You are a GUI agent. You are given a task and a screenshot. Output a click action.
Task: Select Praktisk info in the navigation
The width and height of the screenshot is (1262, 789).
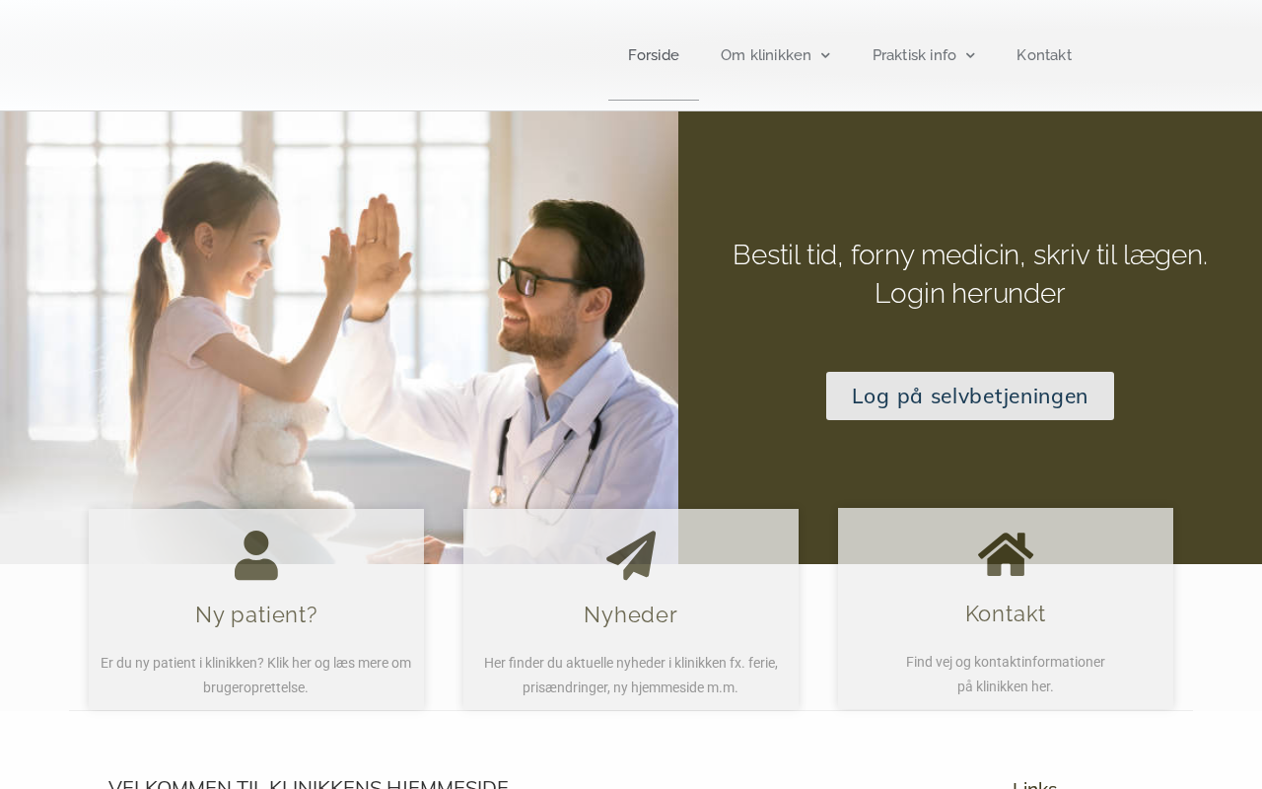point(914,55)
